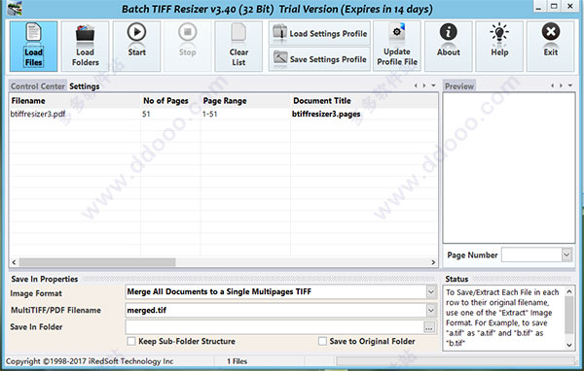
Task: Select the btiffresizer3.pdf file row
Action: click(224, 115)
